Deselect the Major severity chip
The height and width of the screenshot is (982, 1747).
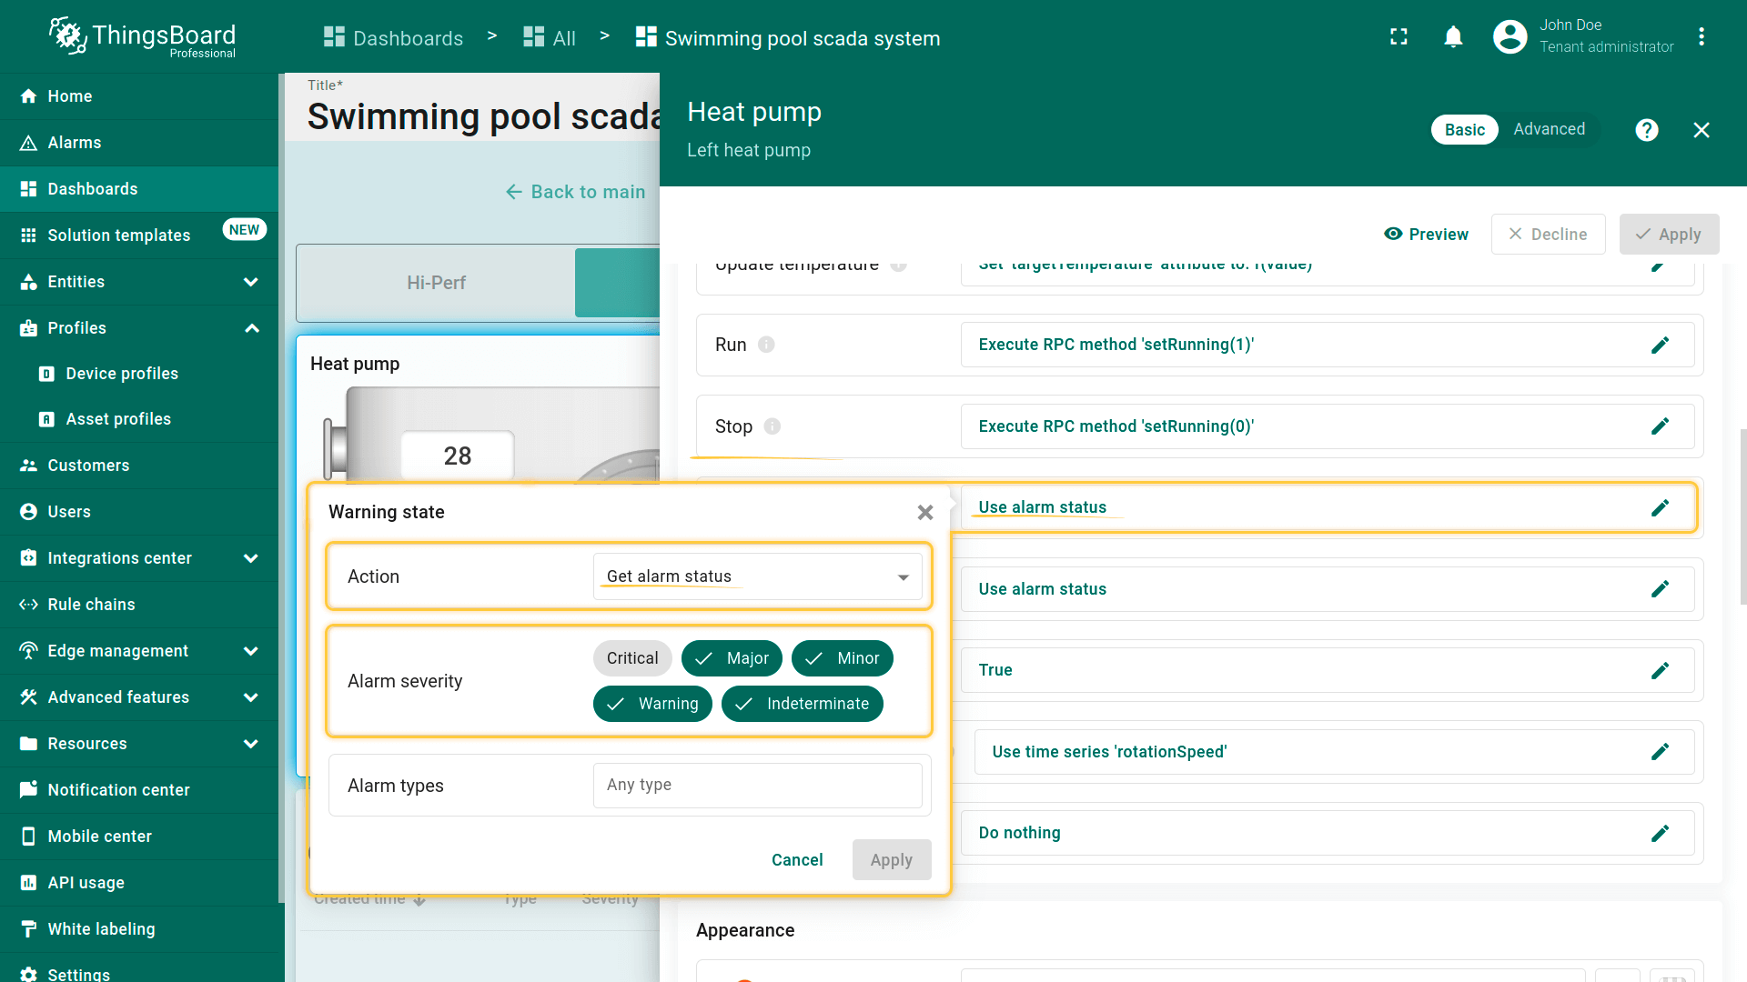pos(732,658)
